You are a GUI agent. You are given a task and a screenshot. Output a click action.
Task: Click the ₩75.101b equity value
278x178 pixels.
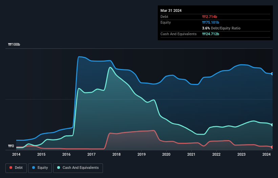tap(211, 22)
